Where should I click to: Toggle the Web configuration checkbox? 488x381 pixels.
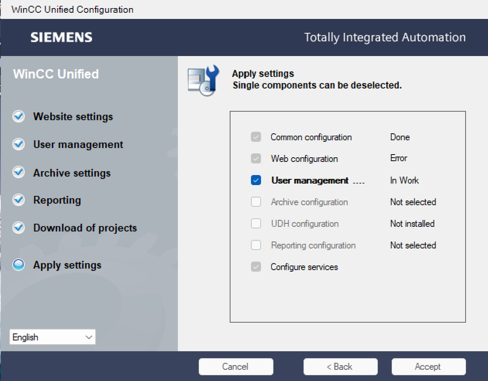[256, 159]
